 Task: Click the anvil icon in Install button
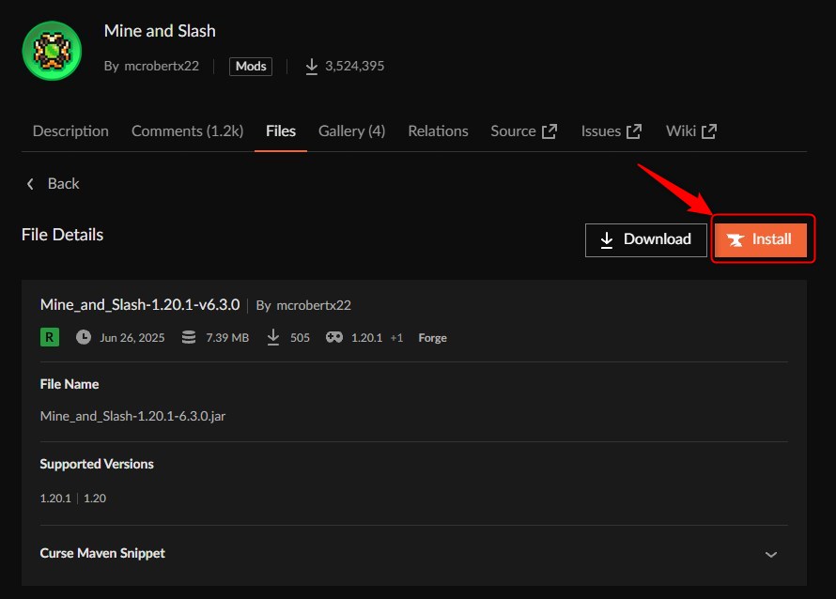pos(735,239)
